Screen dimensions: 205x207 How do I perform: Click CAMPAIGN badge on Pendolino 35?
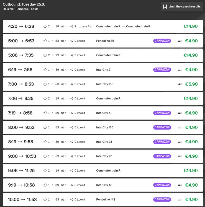pyautogui.click(x=162, y=41)
